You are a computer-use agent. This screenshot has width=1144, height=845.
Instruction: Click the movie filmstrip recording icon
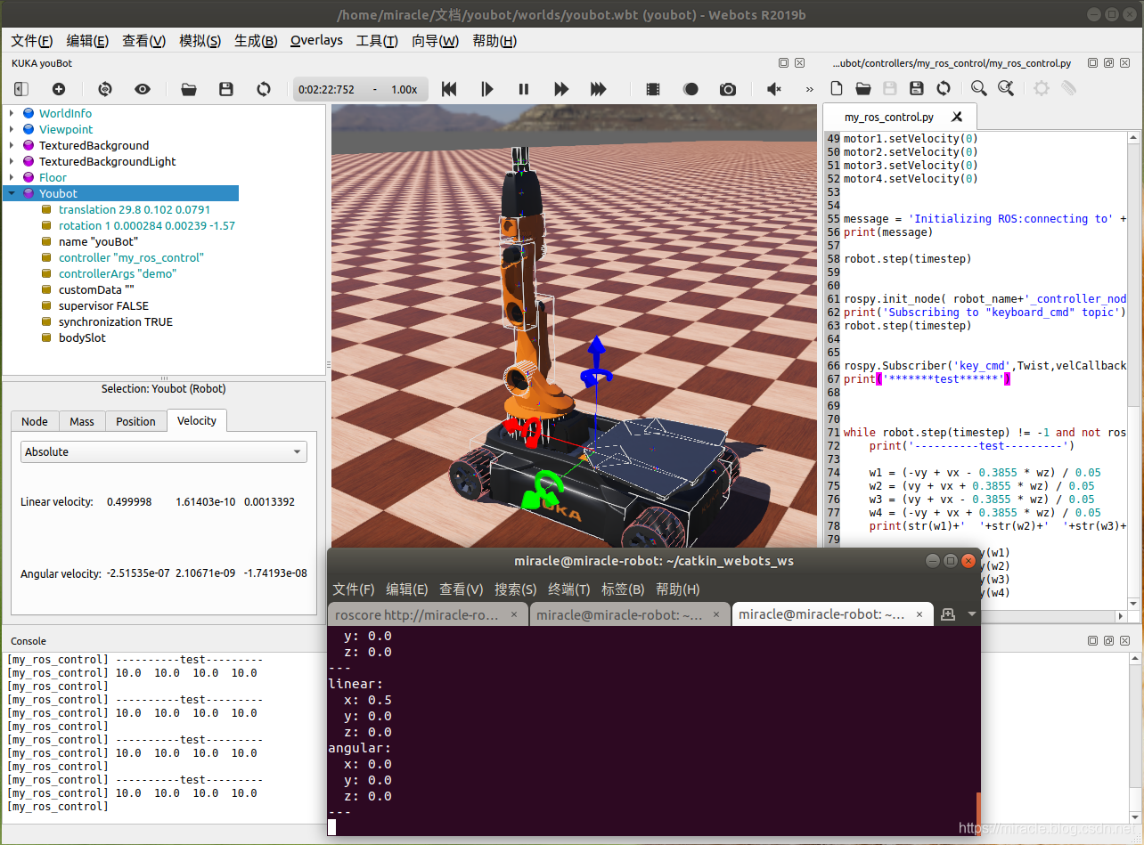pos(653,89)
